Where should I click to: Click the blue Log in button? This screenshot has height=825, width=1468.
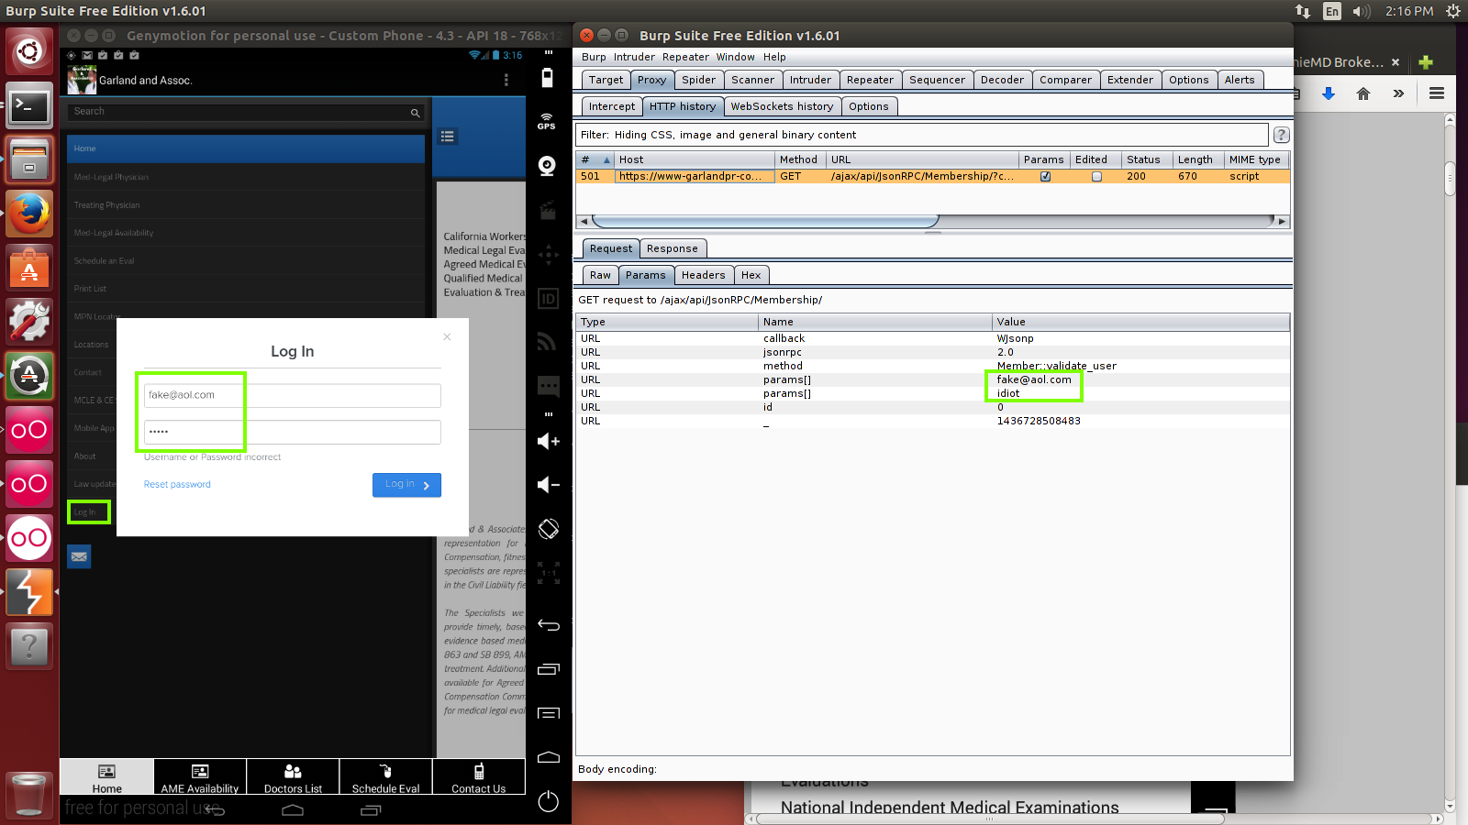tap(406, 485)
